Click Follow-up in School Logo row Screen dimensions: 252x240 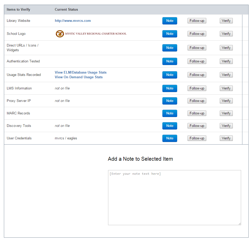[197, 34]
